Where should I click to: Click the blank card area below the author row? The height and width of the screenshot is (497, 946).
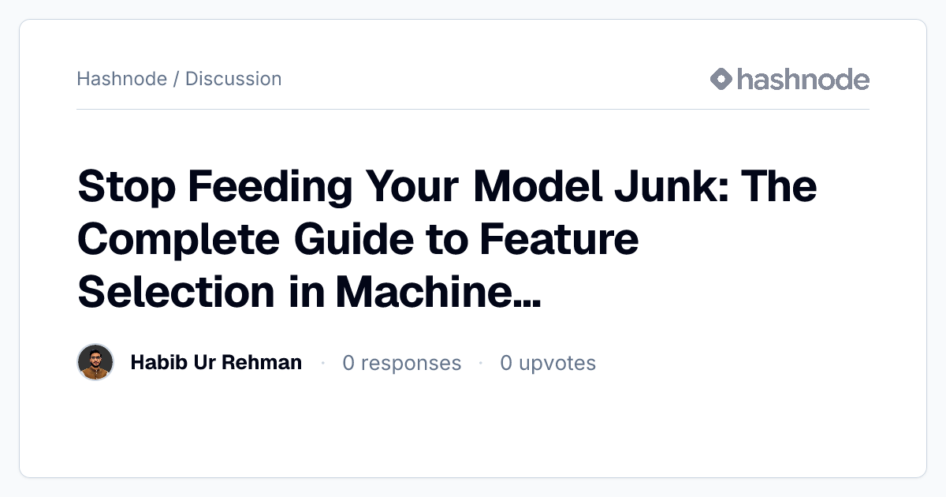(x=473, y=430)
